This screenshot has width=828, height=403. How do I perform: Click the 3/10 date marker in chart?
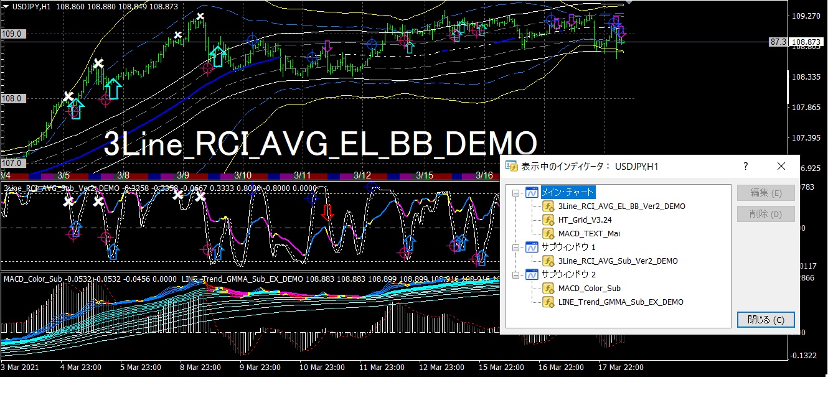[x=243, y=176]
